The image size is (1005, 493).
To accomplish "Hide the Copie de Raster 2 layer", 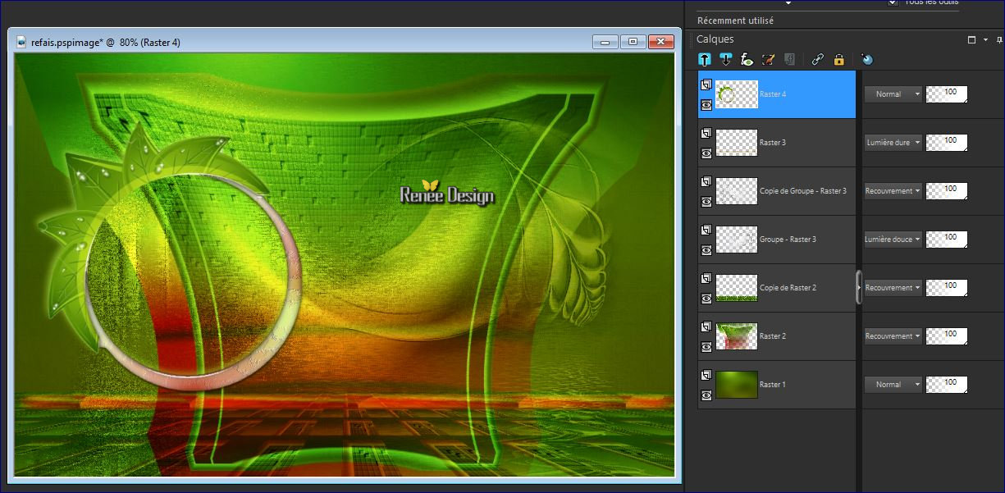I will (x=706, y=298).
